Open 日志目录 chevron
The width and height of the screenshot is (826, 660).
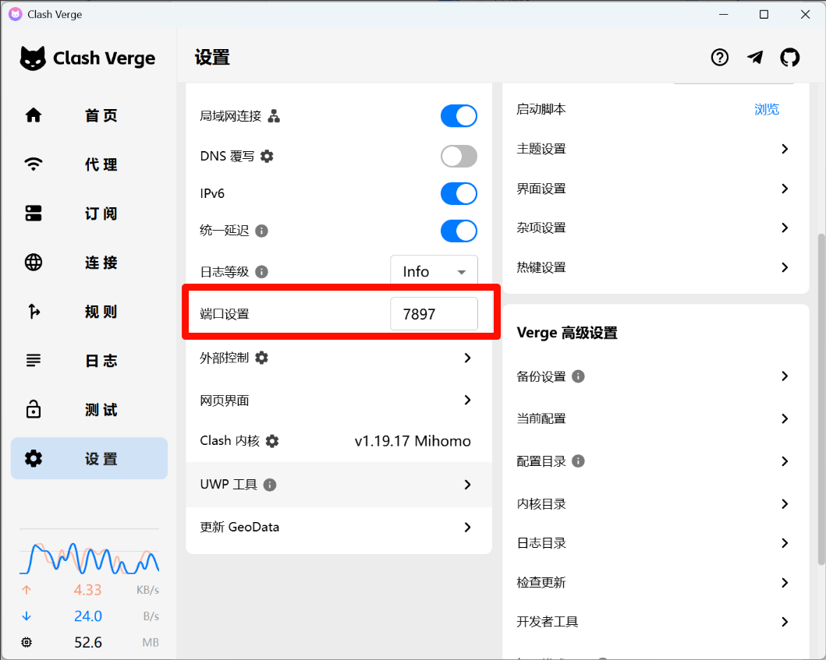(x=785, y=543)
